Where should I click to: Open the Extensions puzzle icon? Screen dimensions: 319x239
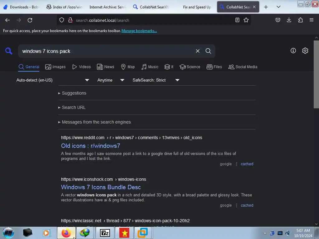pyautogui.click(x=300, y=20)
